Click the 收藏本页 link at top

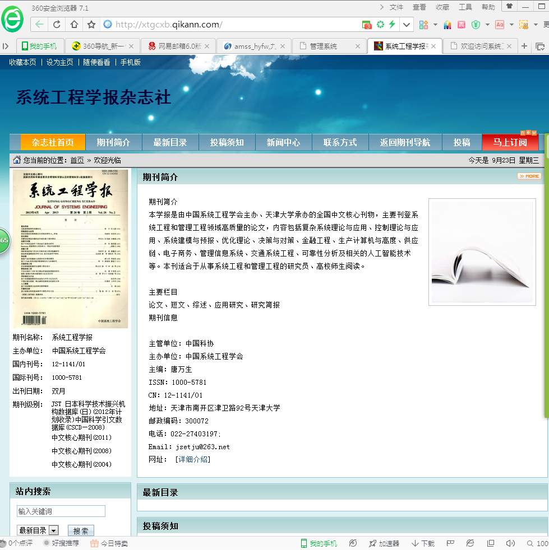(x=22, y=62)
